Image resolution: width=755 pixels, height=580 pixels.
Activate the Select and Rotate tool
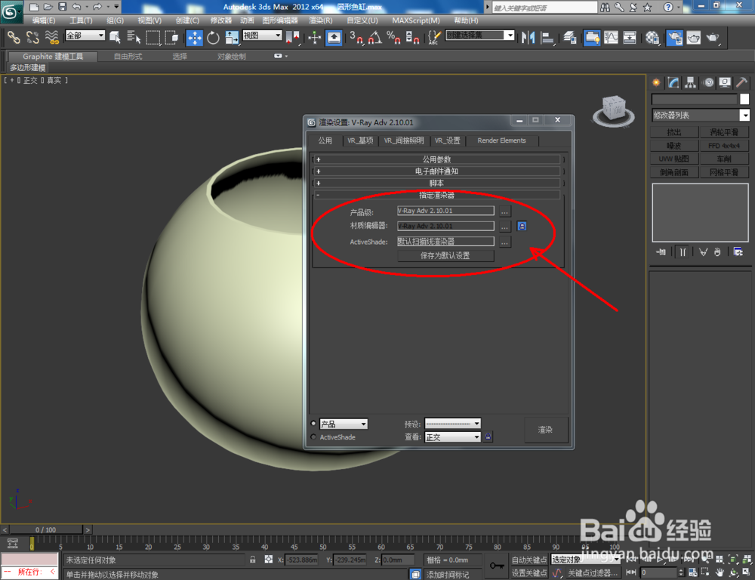tap(213, 38)
